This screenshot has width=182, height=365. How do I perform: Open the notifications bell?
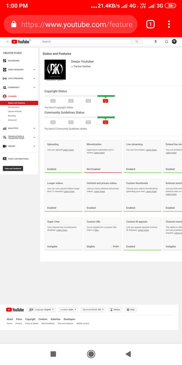click(x=167, y=41)
